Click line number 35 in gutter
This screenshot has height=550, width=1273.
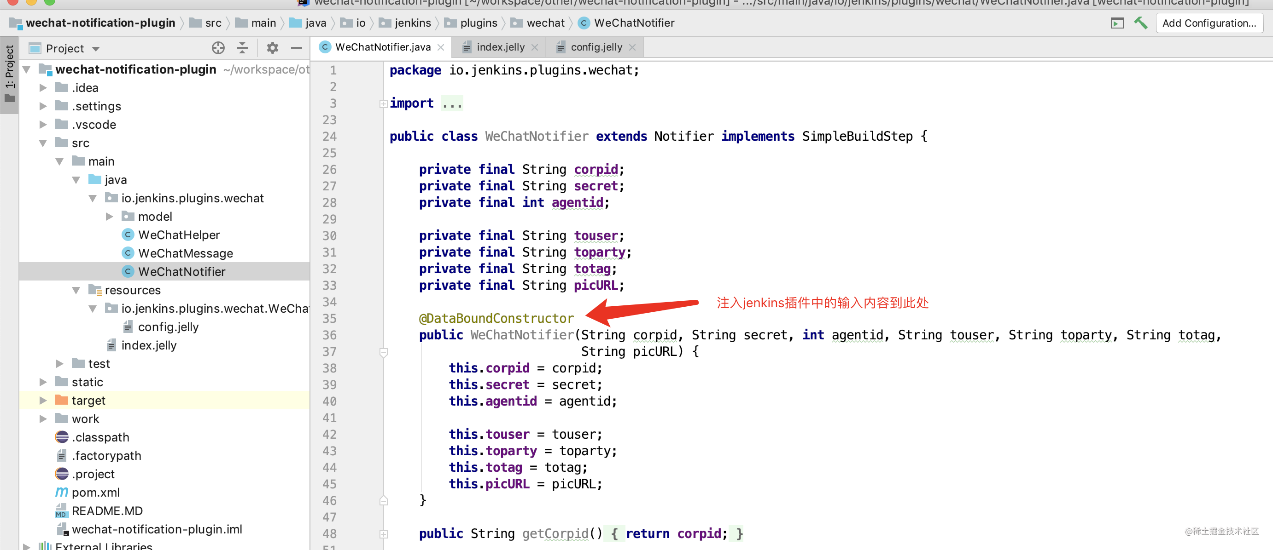point(330,319)
